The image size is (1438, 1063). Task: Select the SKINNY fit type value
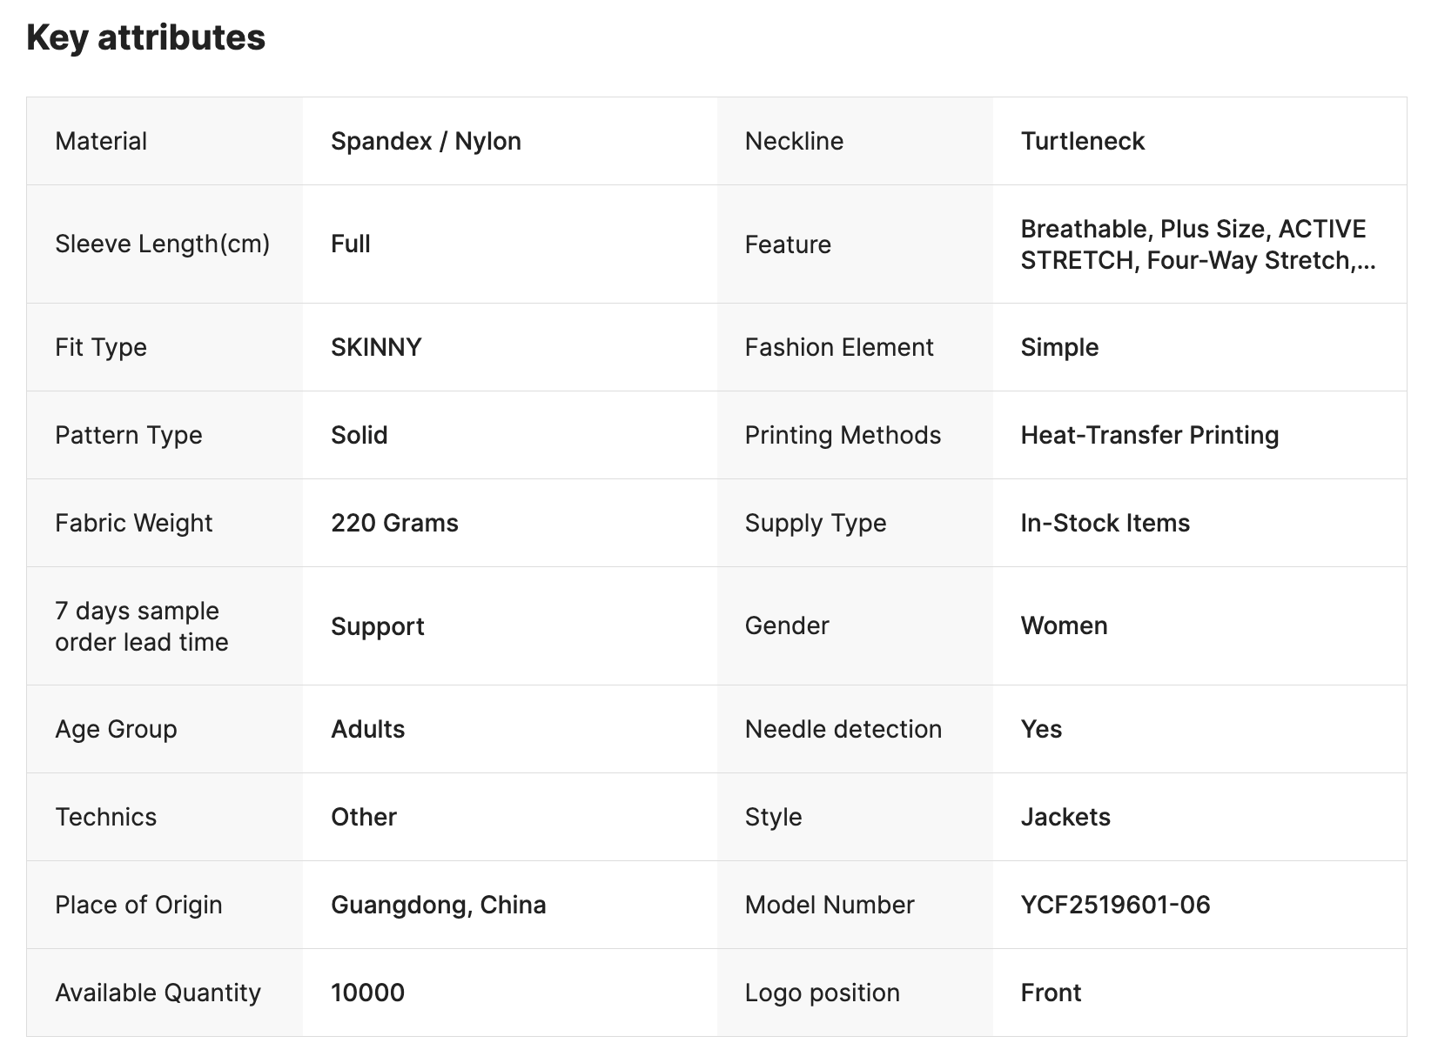point(376,347)
